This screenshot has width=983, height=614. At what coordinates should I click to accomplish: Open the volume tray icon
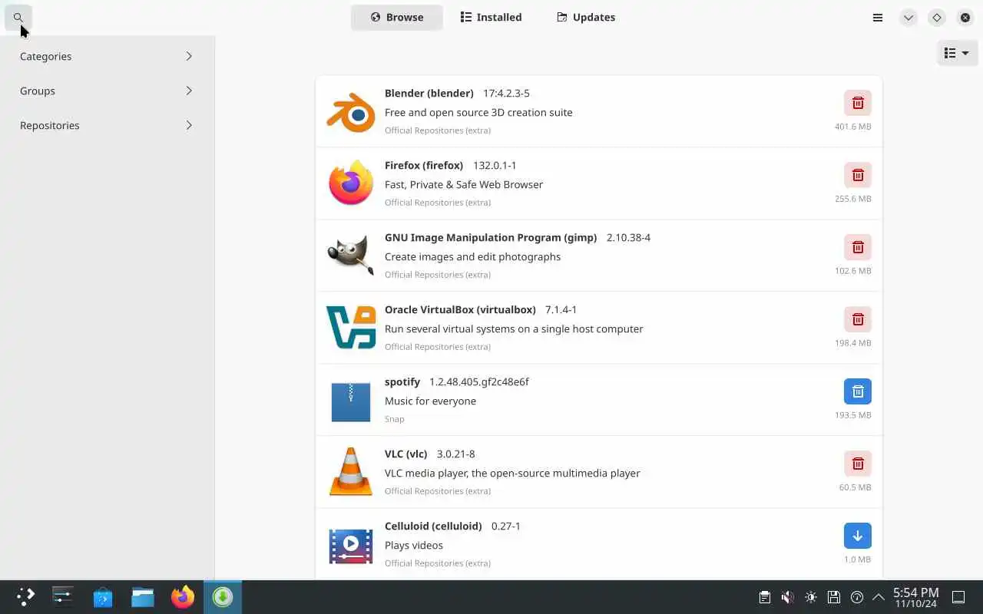pyautogui.click(x=787, y=597)
